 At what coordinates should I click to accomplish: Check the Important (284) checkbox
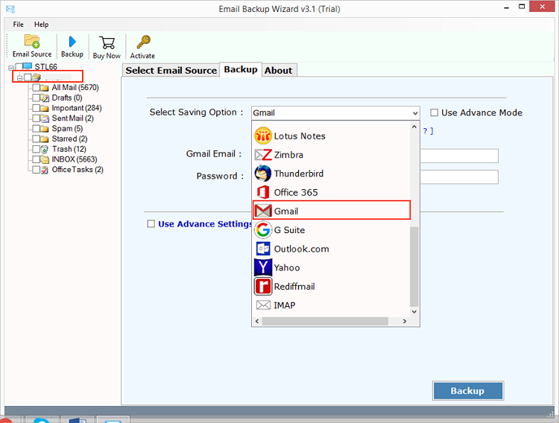click(36, 108)
